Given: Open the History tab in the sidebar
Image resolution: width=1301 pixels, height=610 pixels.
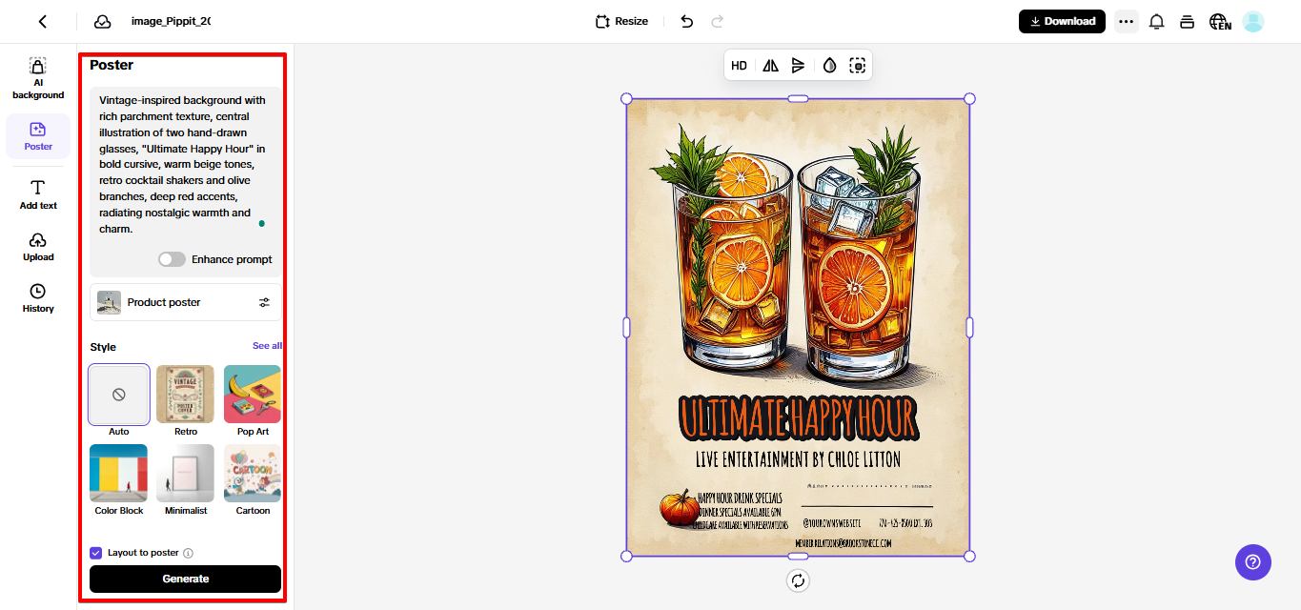Looking at the screenshot, I should coord(38,297).
